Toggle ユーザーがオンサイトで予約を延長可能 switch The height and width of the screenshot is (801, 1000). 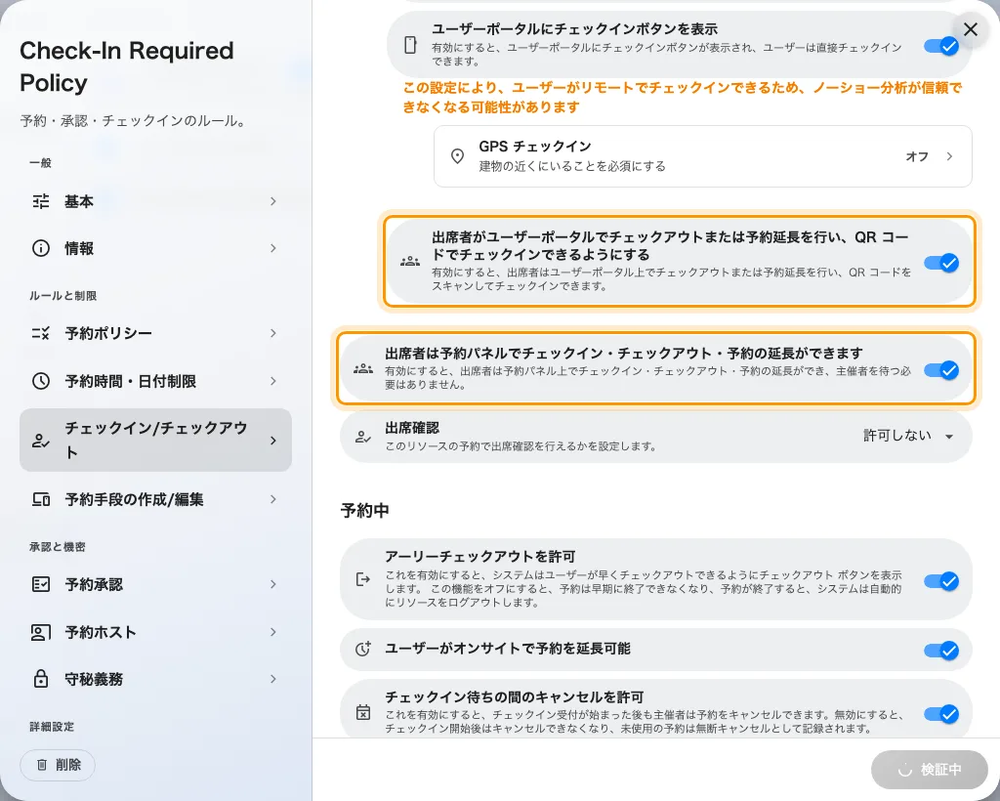[x=941, y=650]
